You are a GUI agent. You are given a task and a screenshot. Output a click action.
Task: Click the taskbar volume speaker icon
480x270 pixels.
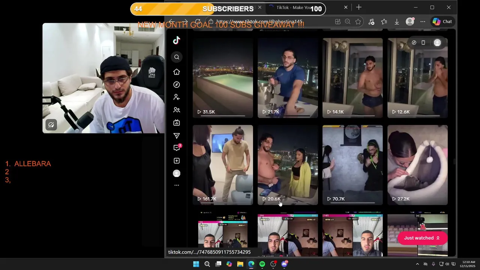[x=447, y=264]
